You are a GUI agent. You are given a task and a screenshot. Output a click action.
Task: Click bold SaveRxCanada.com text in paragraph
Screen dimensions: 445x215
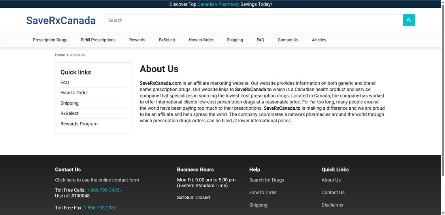pyautogui.click(x=160, y=83)
